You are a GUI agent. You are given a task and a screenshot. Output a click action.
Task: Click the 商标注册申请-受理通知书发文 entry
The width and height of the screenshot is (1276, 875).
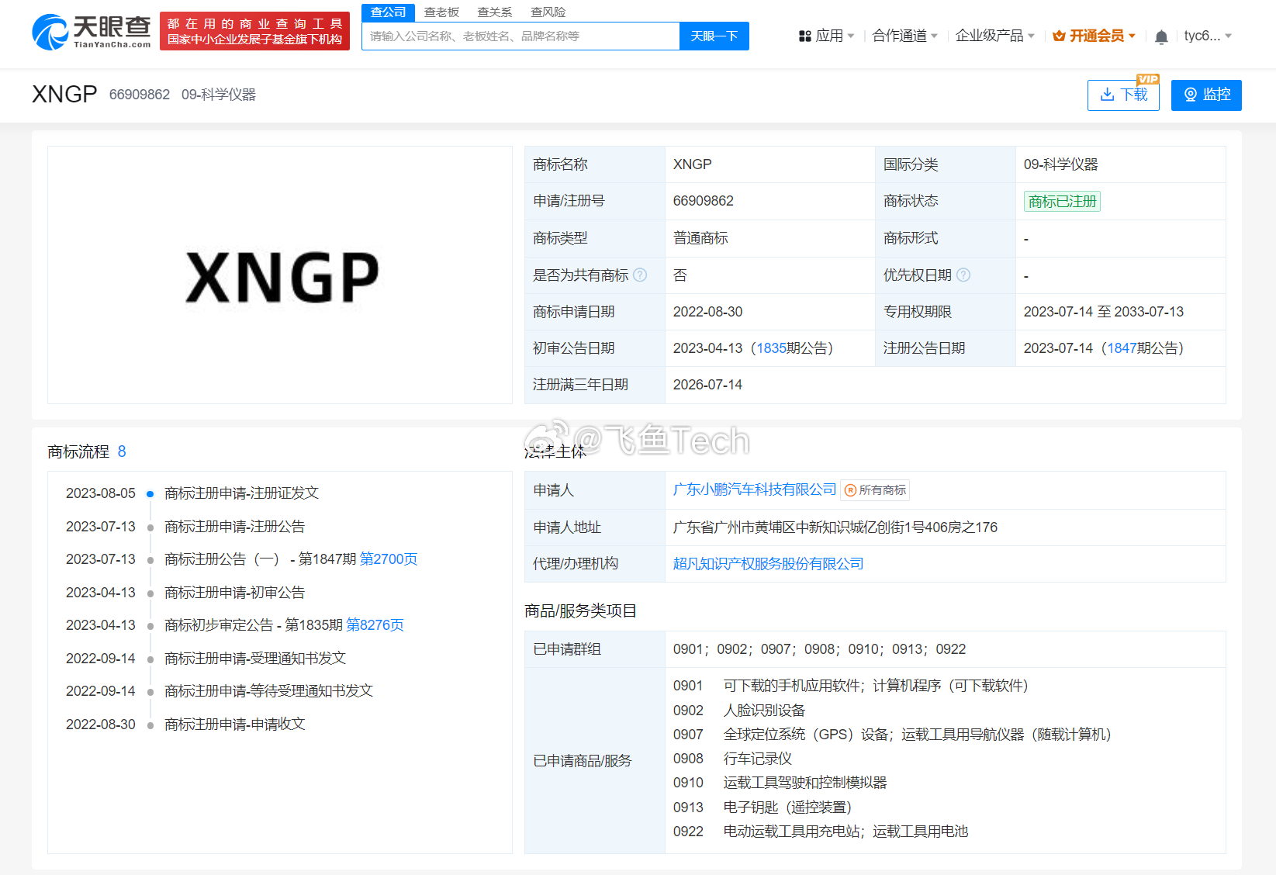point(255,659)
